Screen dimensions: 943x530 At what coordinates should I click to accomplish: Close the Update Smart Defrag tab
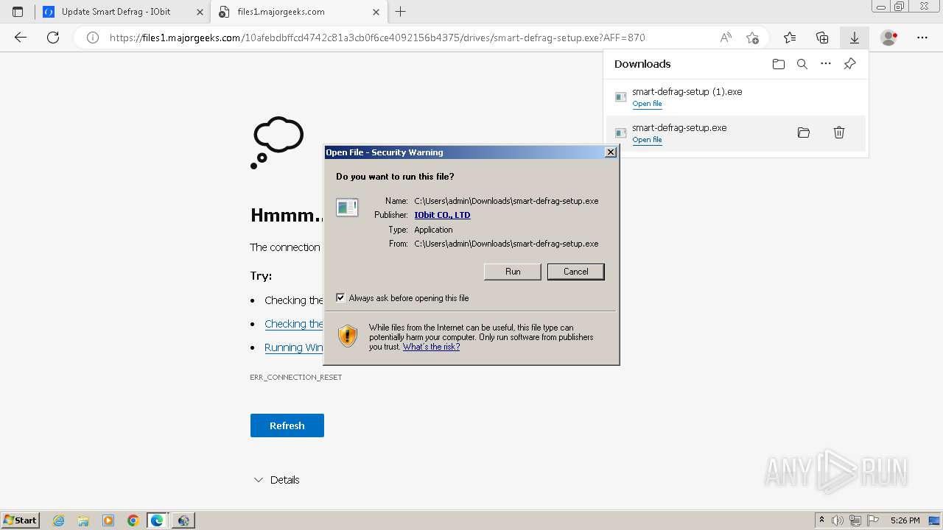click(x=200, y=12)
